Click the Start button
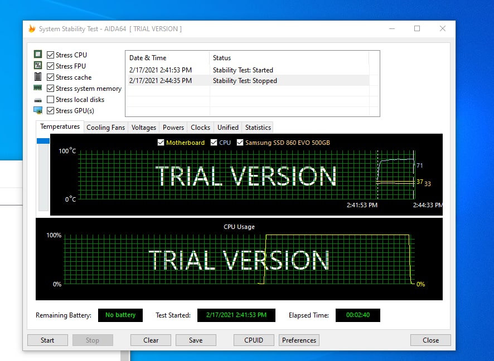This screenshot has height=361, width=494. tap(47, 340)
